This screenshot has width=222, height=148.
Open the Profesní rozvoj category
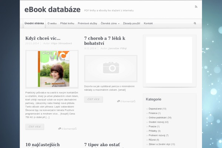click(157, 135)
